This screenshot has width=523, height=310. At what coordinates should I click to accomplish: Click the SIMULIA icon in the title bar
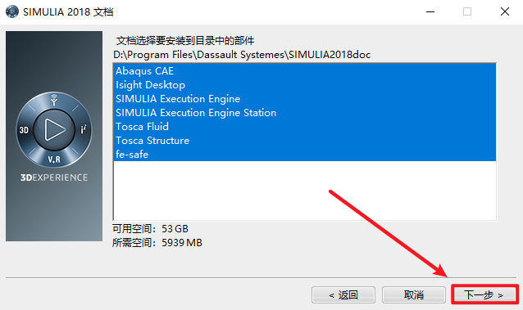click(12, 11)
